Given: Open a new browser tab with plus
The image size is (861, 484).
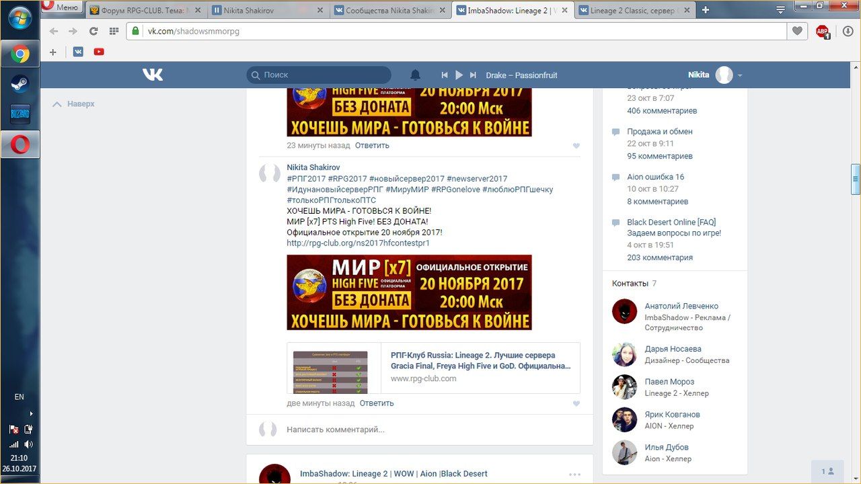Looking at the screenshot, I should [705, 10].
